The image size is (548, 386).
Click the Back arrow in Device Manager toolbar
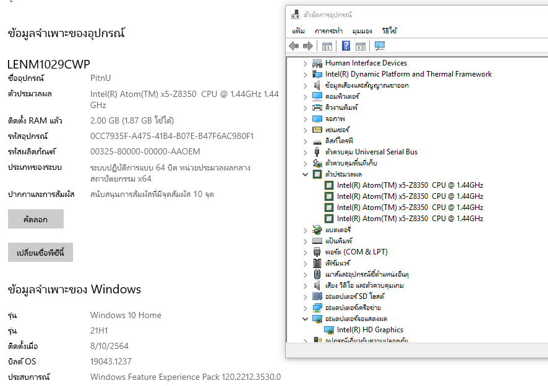coord(294,46)
